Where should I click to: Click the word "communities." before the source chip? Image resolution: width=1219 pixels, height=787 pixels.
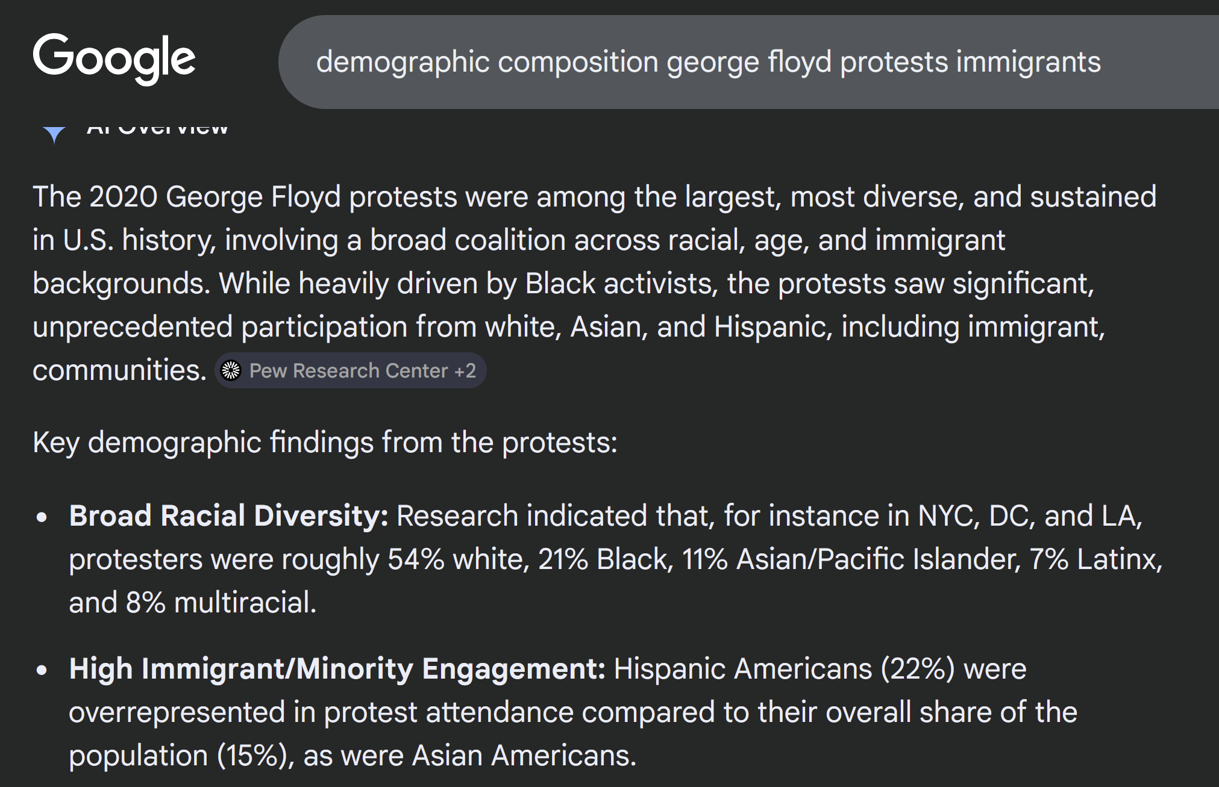(119, 370)
